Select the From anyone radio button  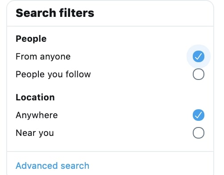(x=199, y=56)
